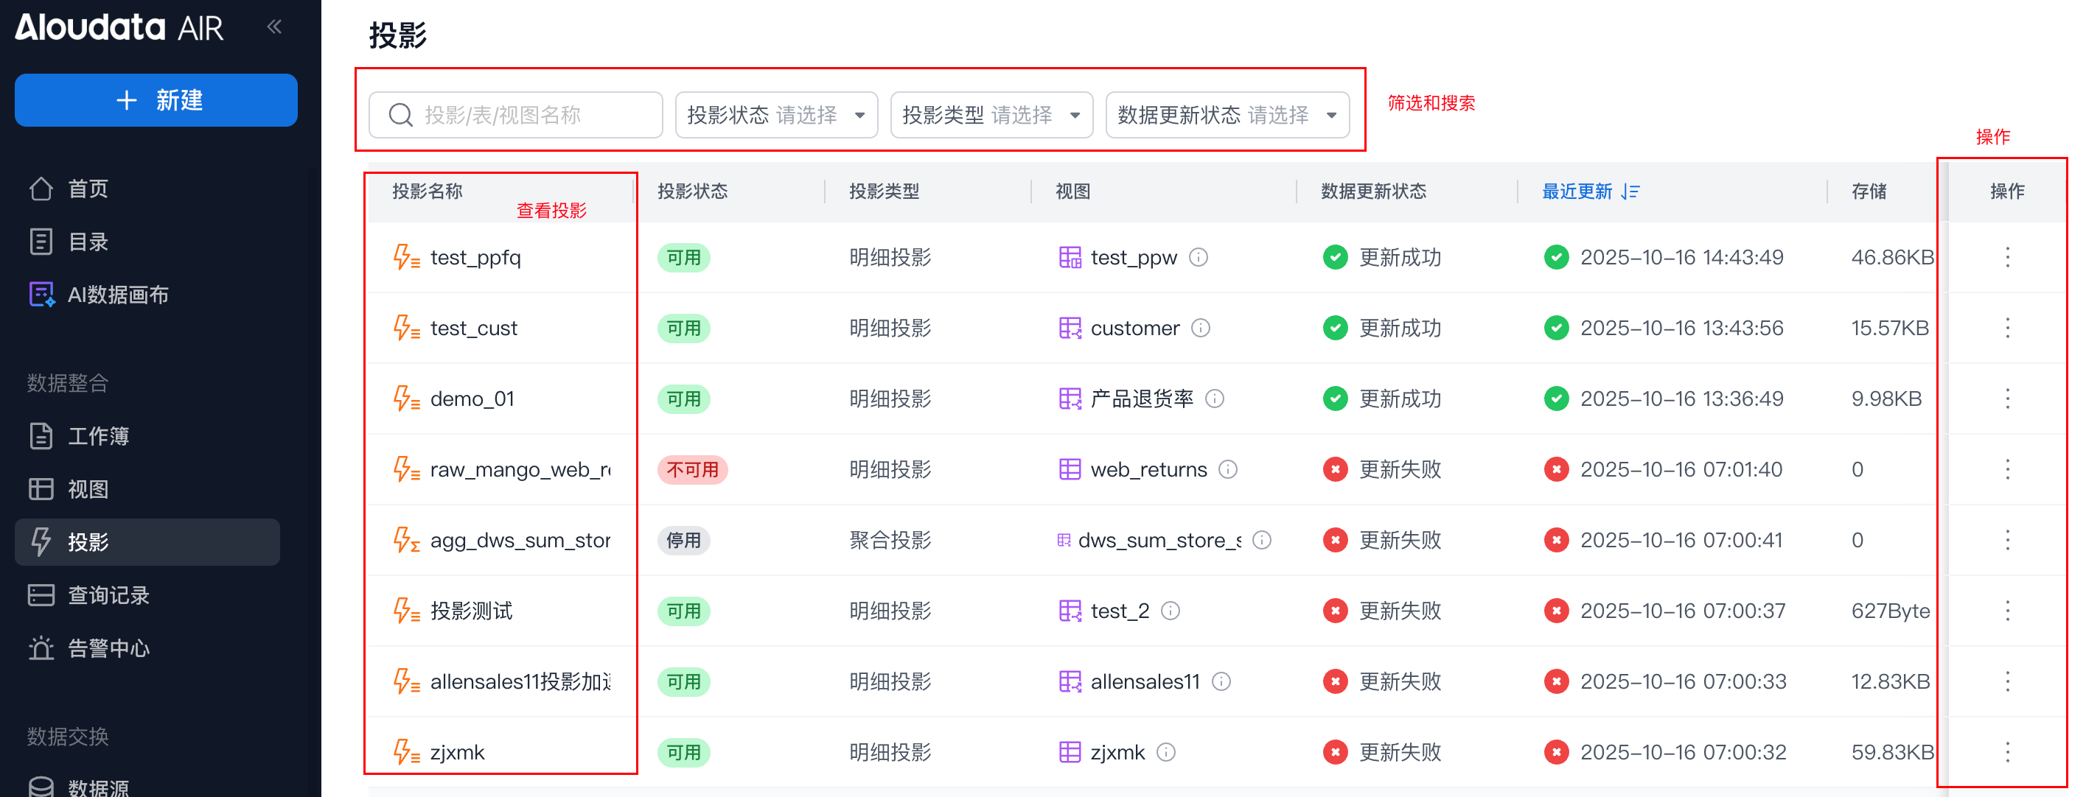The width and height of the screenshot is (2086, 797).
Task: Open the 投影状态 filter dropdown
Action: click(x=775, y=115)
